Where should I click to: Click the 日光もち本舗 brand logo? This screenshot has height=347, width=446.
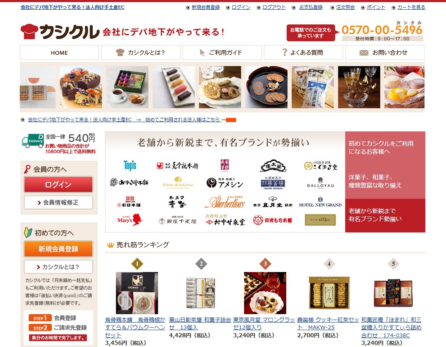click(272, 220)
